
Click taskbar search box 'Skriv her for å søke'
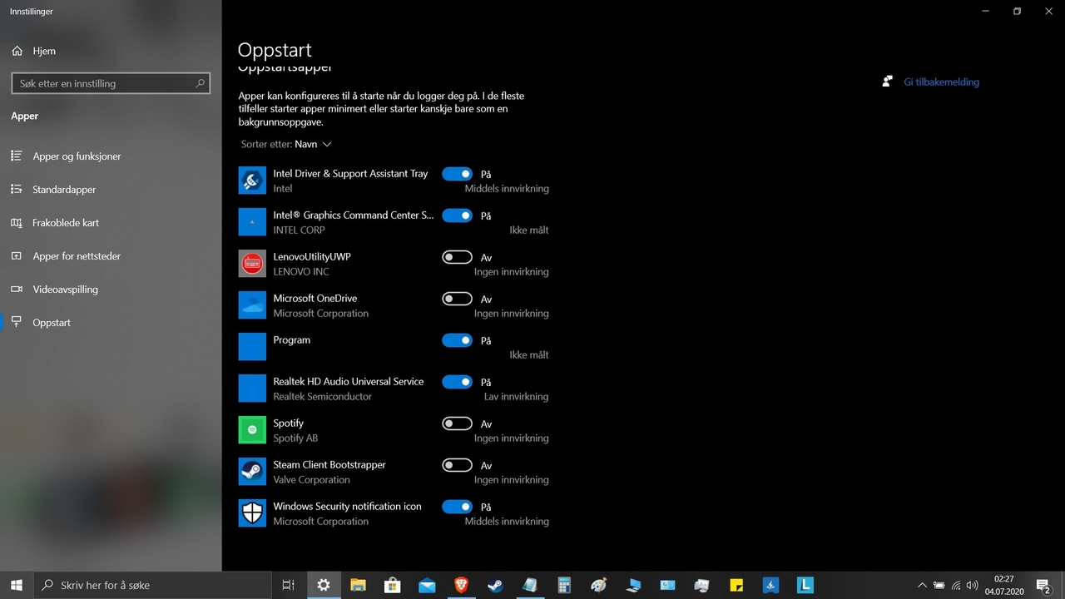point(152,585)
